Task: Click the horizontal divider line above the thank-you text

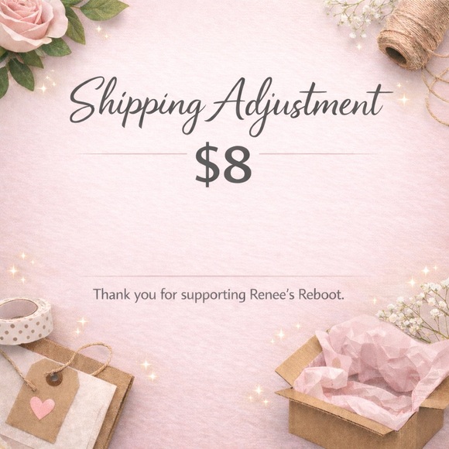Action: (x=226, y=276)
